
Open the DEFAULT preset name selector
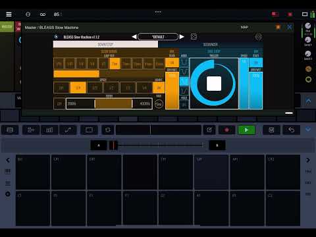click(x=158, y=37)
